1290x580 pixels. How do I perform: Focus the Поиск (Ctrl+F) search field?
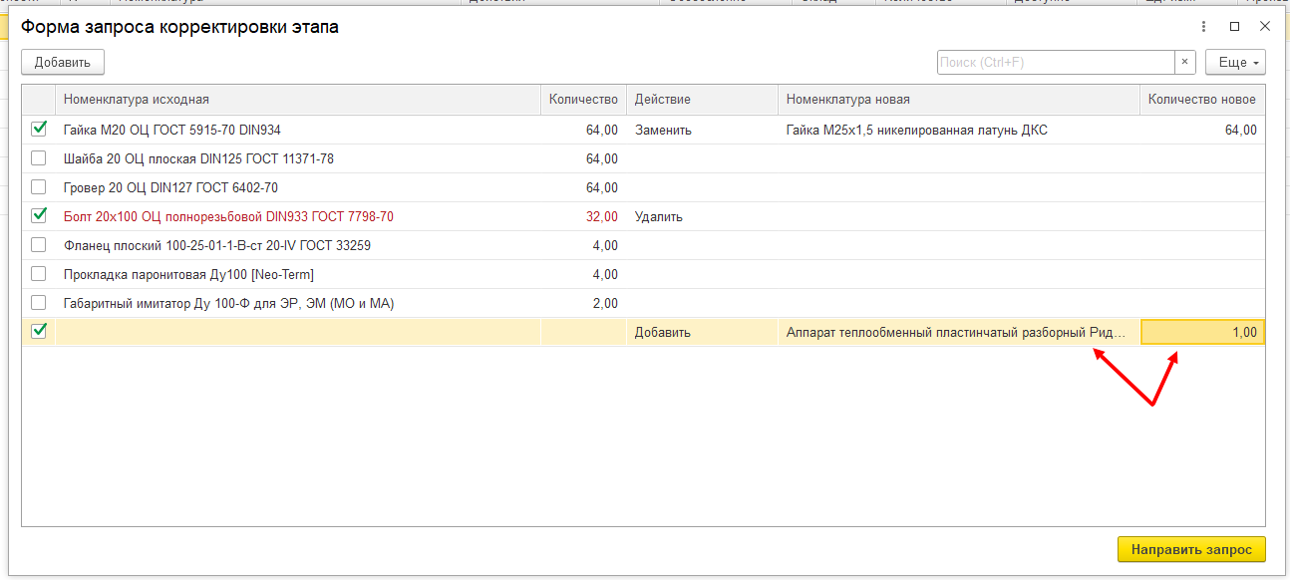tap(1057, 62)
